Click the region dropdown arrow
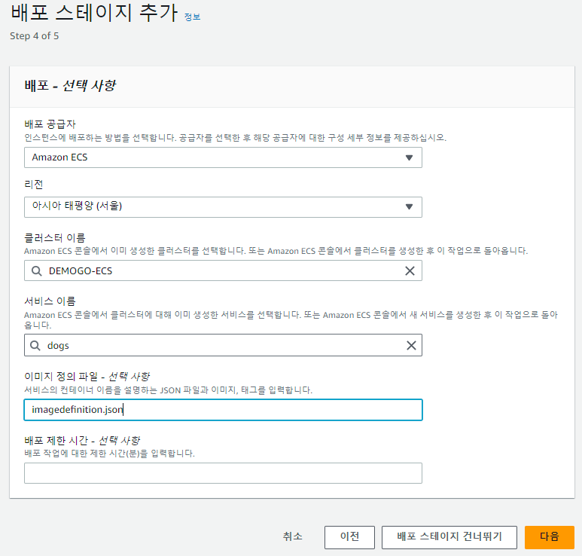The height and width of the screenshot is (556, 582). pyautogui.click(x=409, y=207)
